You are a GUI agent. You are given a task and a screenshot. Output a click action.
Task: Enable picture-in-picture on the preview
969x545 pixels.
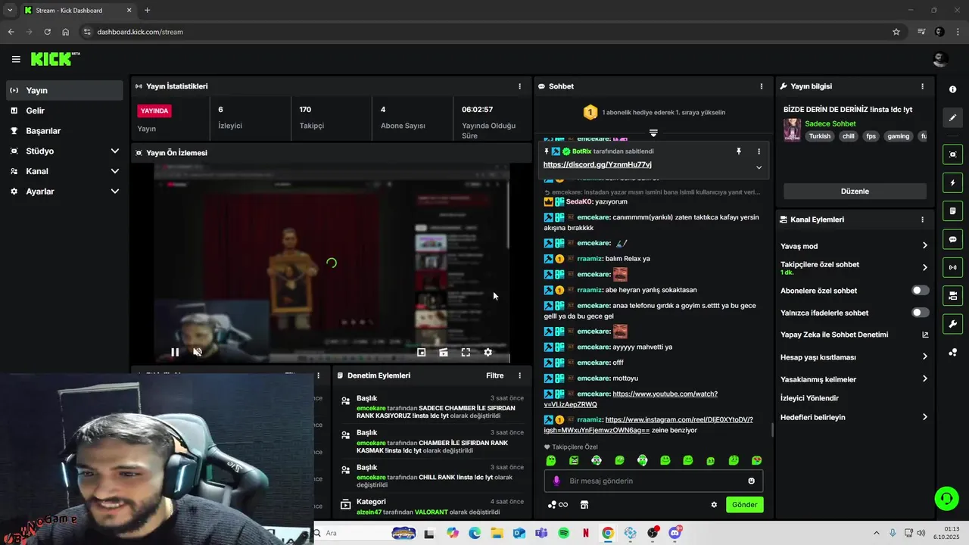(422, 352)
